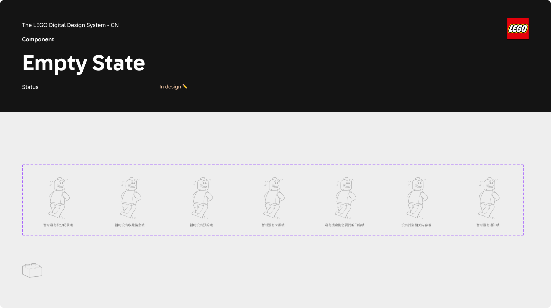Click the caption '暂时没有卡券哦'

[273, 225]
